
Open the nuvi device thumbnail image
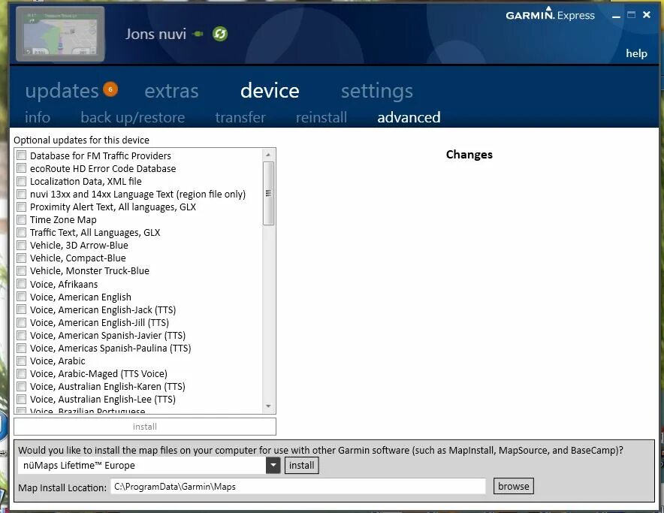60,34
